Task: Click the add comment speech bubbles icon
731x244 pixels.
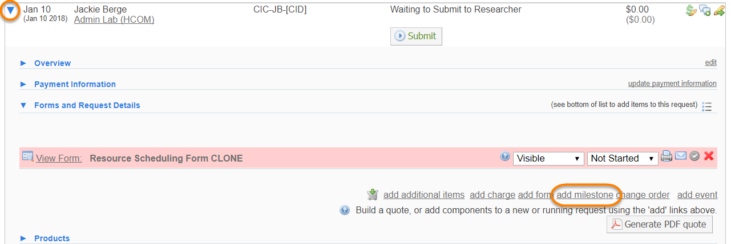Action: (x=705, y=10)
